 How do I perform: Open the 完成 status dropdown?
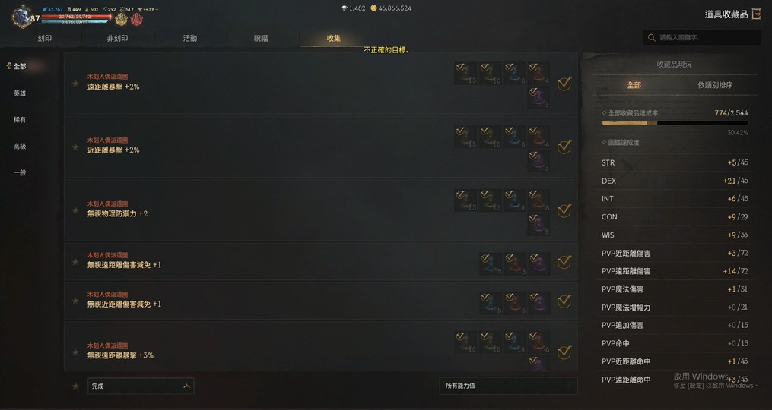pyautogui.click(x=141, y=386)
